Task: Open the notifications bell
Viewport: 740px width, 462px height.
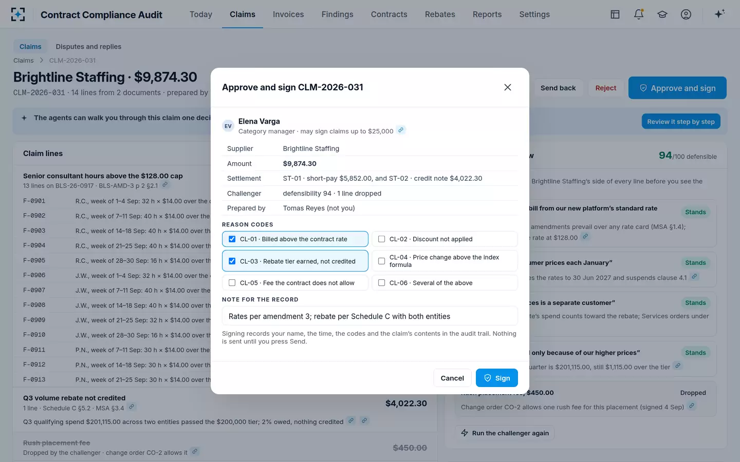Action: coord(639,14)
